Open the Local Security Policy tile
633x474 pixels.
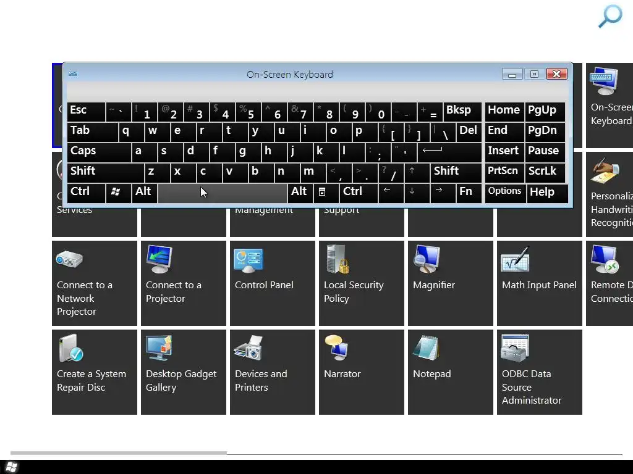pyautogui.click(x=361, y=283)
